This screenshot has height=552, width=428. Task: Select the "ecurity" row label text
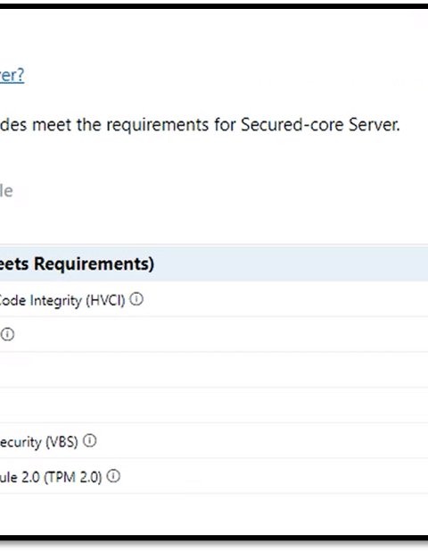(21, 442)
